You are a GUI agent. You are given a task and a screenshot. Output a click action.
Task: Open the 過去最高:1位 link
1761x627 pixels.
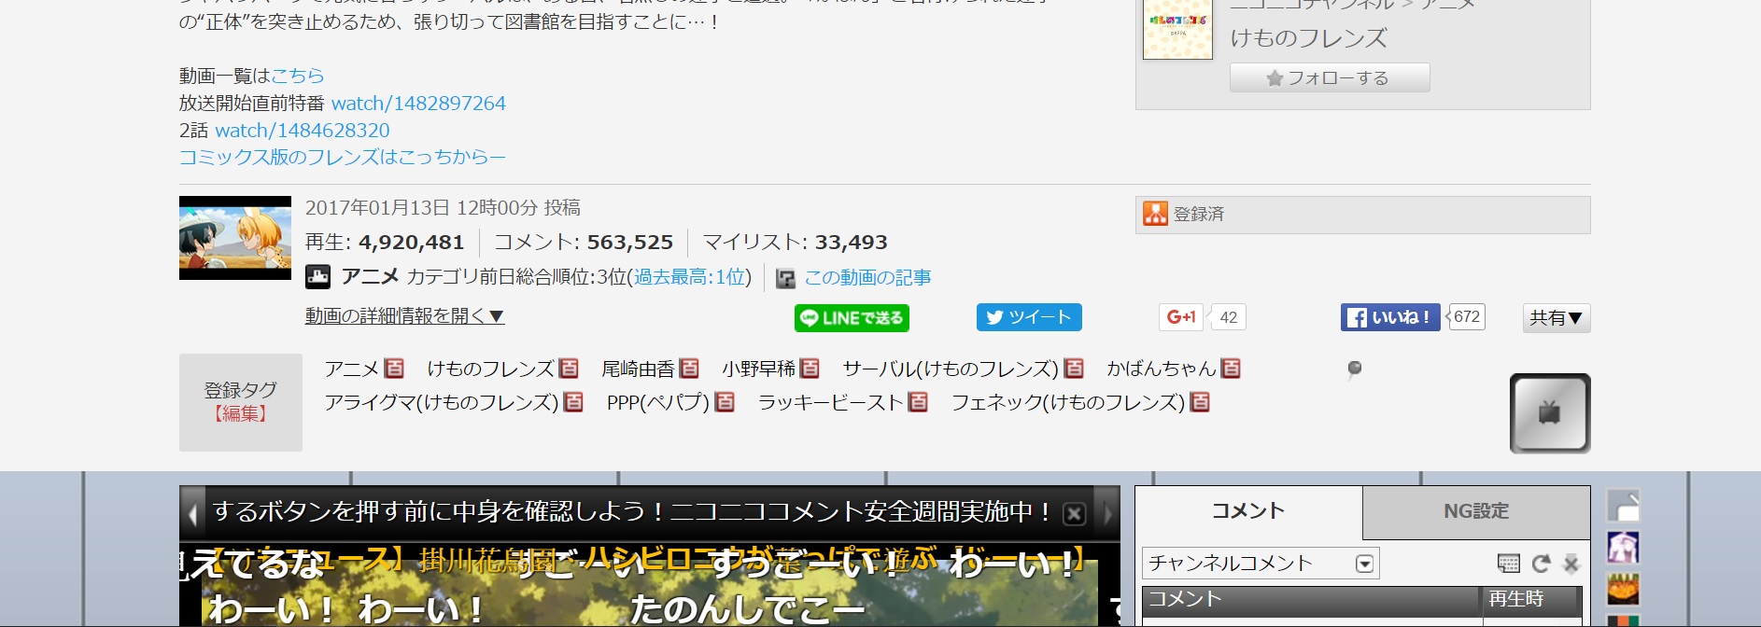pyautogui.click(x=689, y=277)
